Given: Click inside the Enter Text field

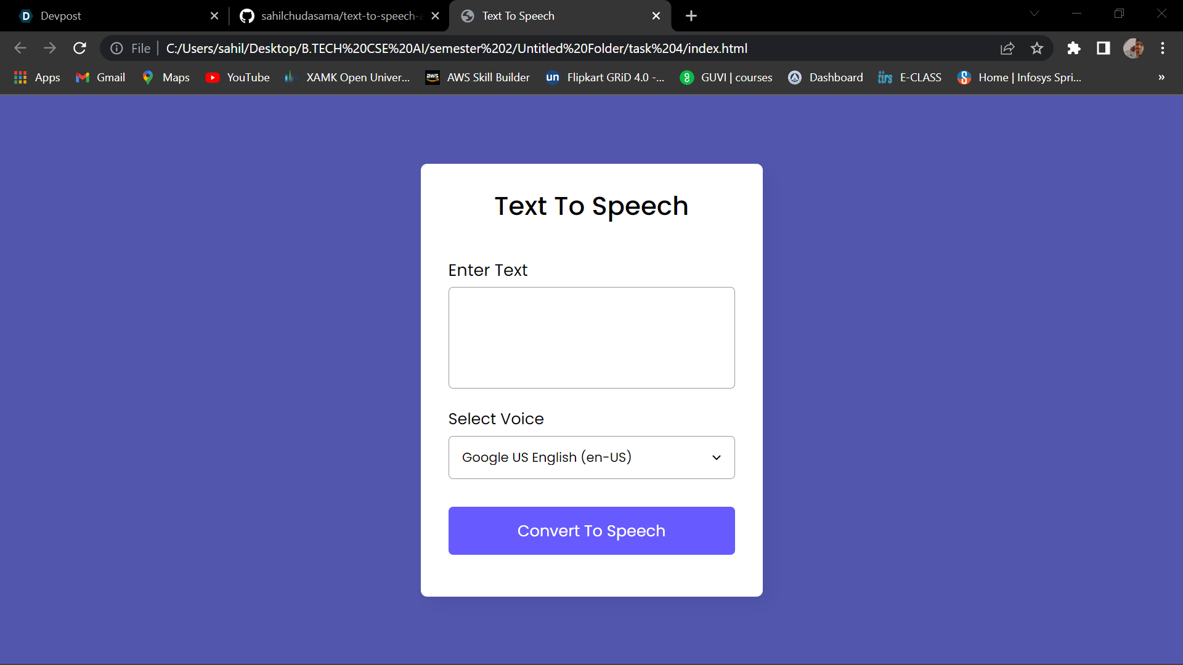Looking at the screenshot, I should click(591, 337).
